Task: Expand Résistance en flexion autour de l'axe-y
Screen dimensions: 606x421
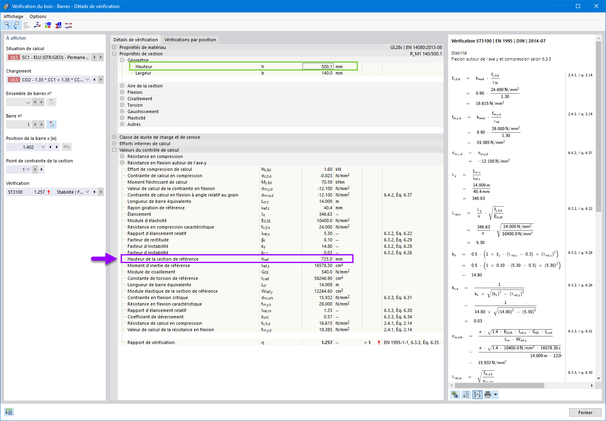Action: (x=122, y=163)
